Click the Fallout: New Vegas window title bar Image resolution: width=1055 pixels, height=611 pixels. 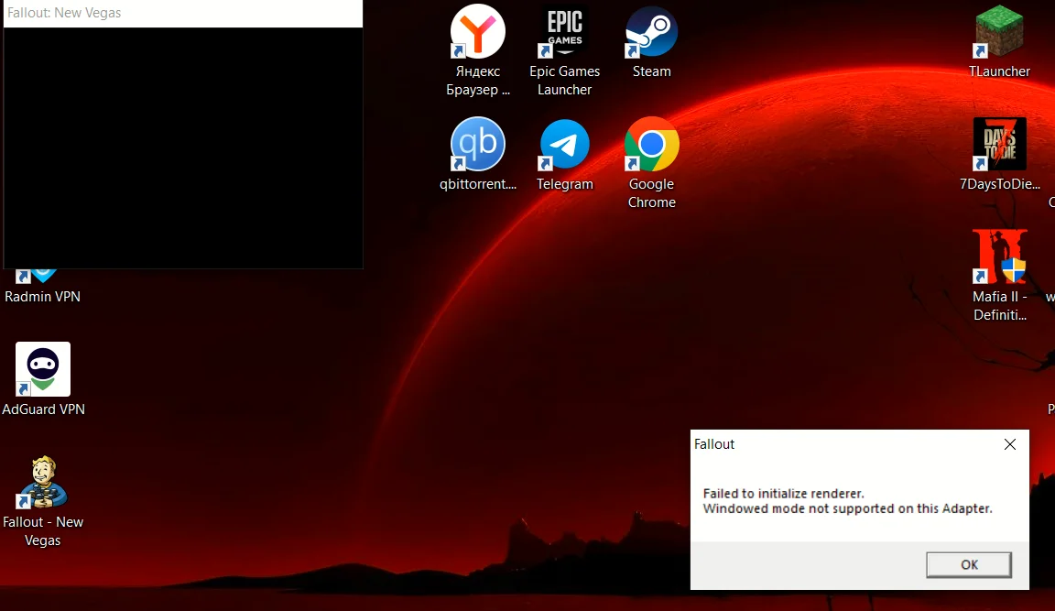click(x=183, y=13)
